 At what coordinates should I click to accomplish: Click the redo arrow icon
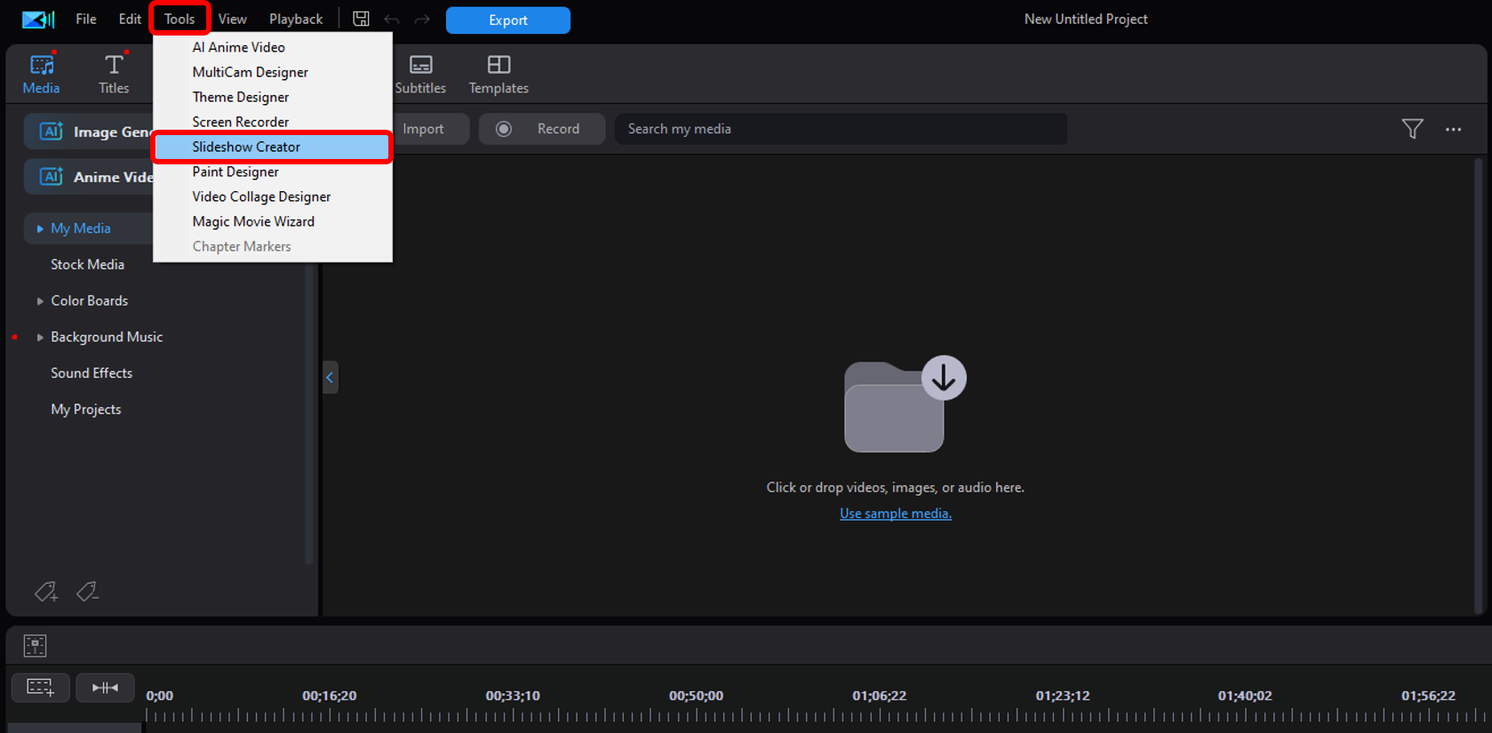(422, 19)
